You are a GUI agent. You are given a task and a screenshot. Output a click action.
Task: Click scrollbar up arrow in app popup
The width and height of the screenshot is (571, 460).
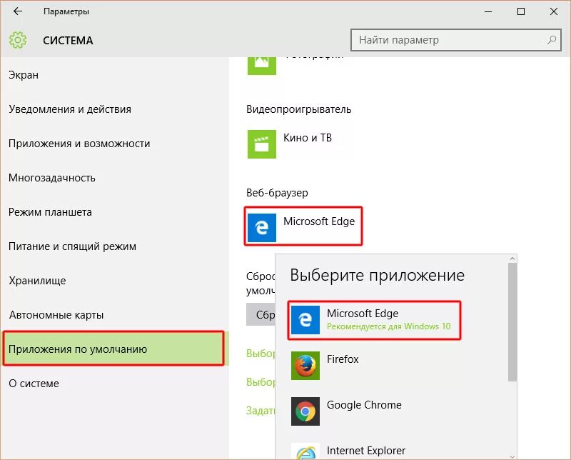coord(512,259)
